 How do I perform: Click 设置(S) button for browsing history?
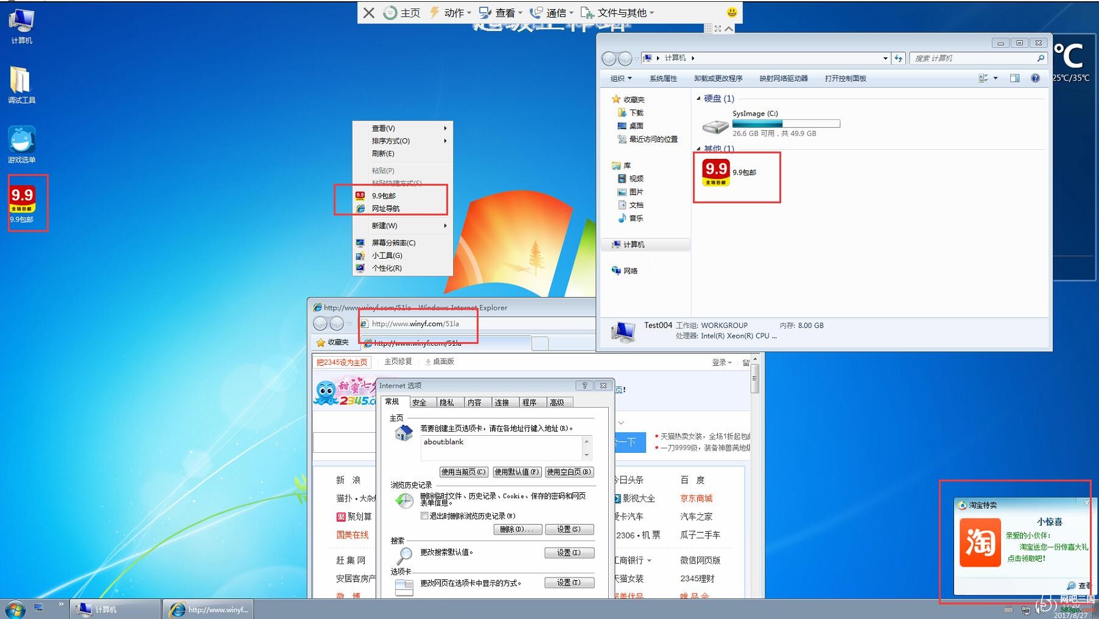569,530
